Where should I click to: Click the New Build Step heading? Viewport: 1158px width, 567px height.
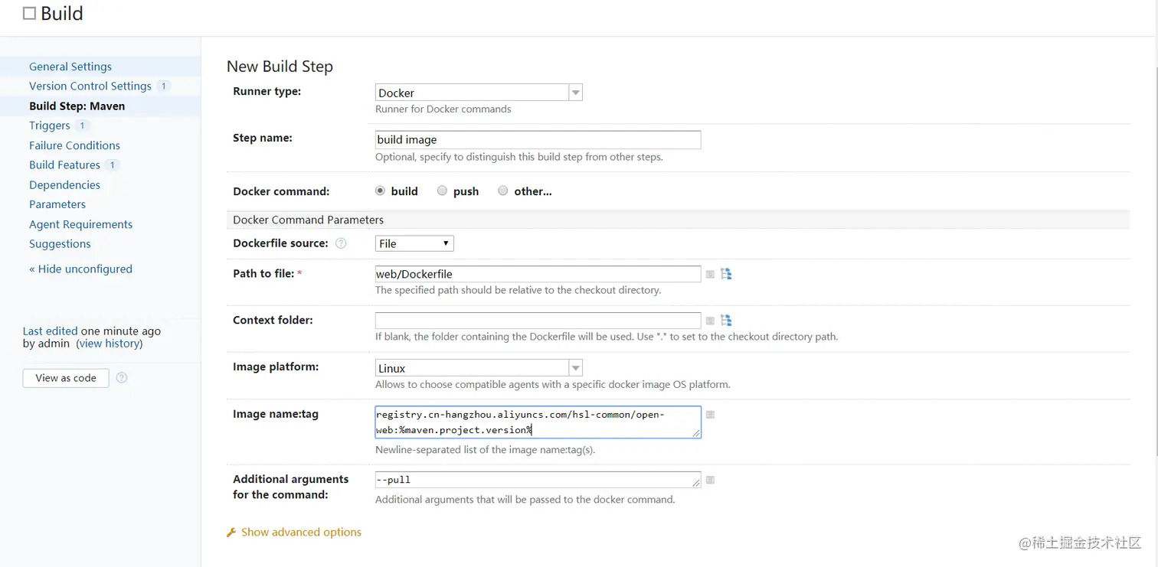click(280, 67)
